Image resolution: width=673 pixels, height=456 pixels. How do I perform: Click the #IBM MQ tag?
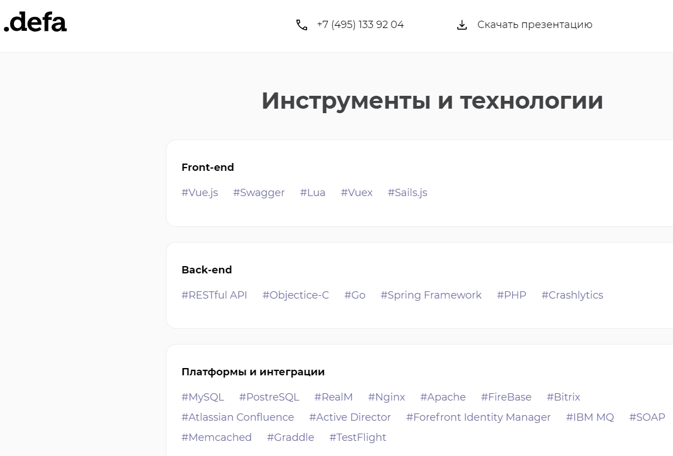590,417
